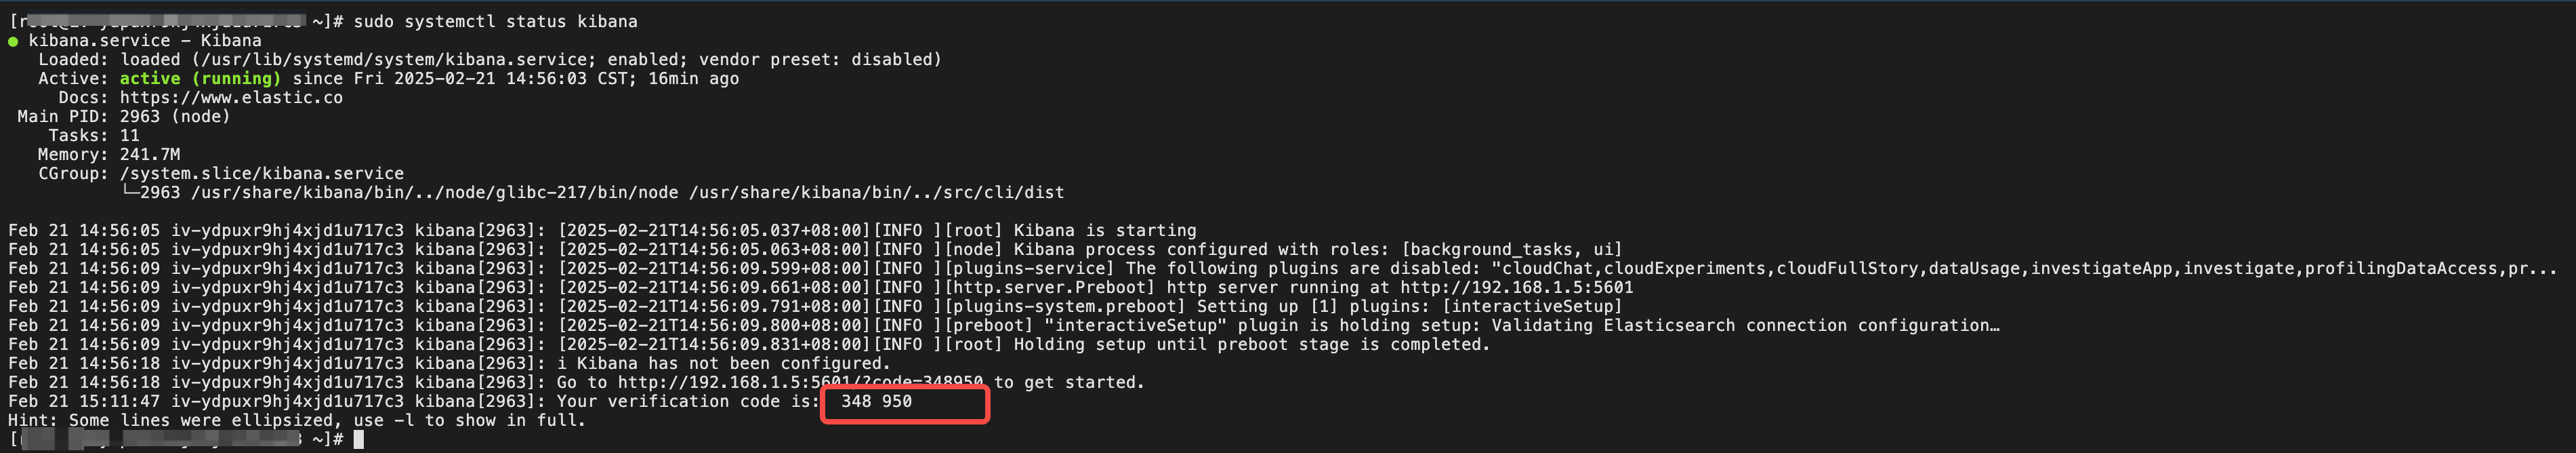Click the 'Kibana is starting' log message
Screen dimensions: 2576x453
click(1105, 230)
